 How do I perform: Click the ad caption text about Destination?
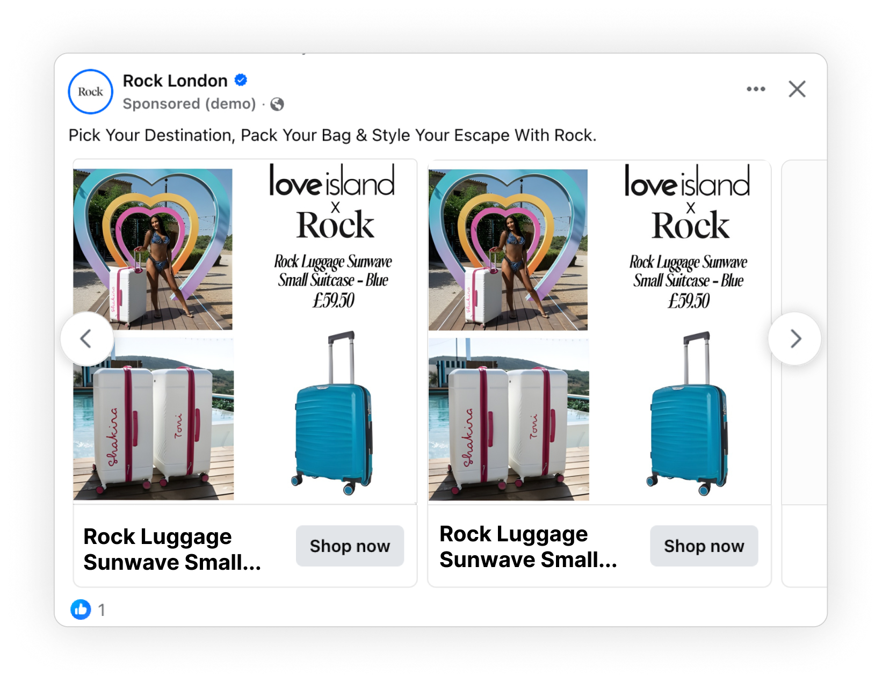tap(332, 135)
